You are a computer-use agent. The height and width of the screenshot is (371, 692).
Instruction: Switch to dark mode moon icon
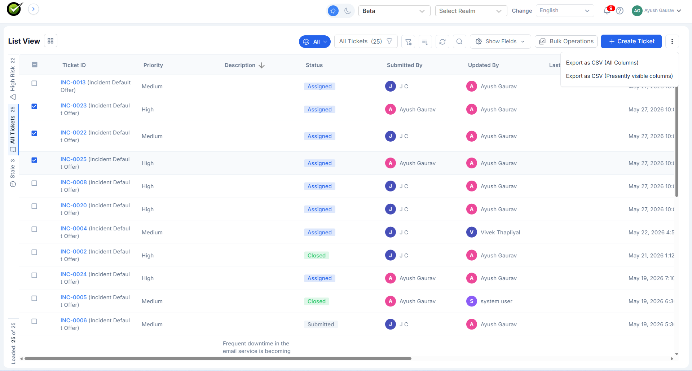point(348,11)
